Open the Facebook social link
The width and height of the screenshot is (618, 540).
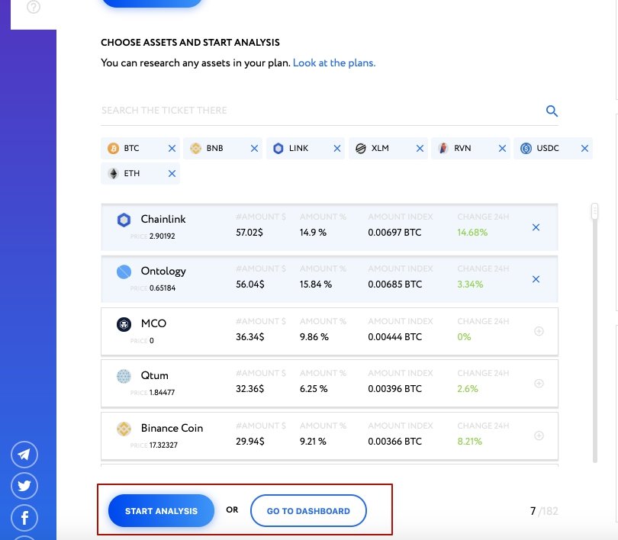click(24, 517)
